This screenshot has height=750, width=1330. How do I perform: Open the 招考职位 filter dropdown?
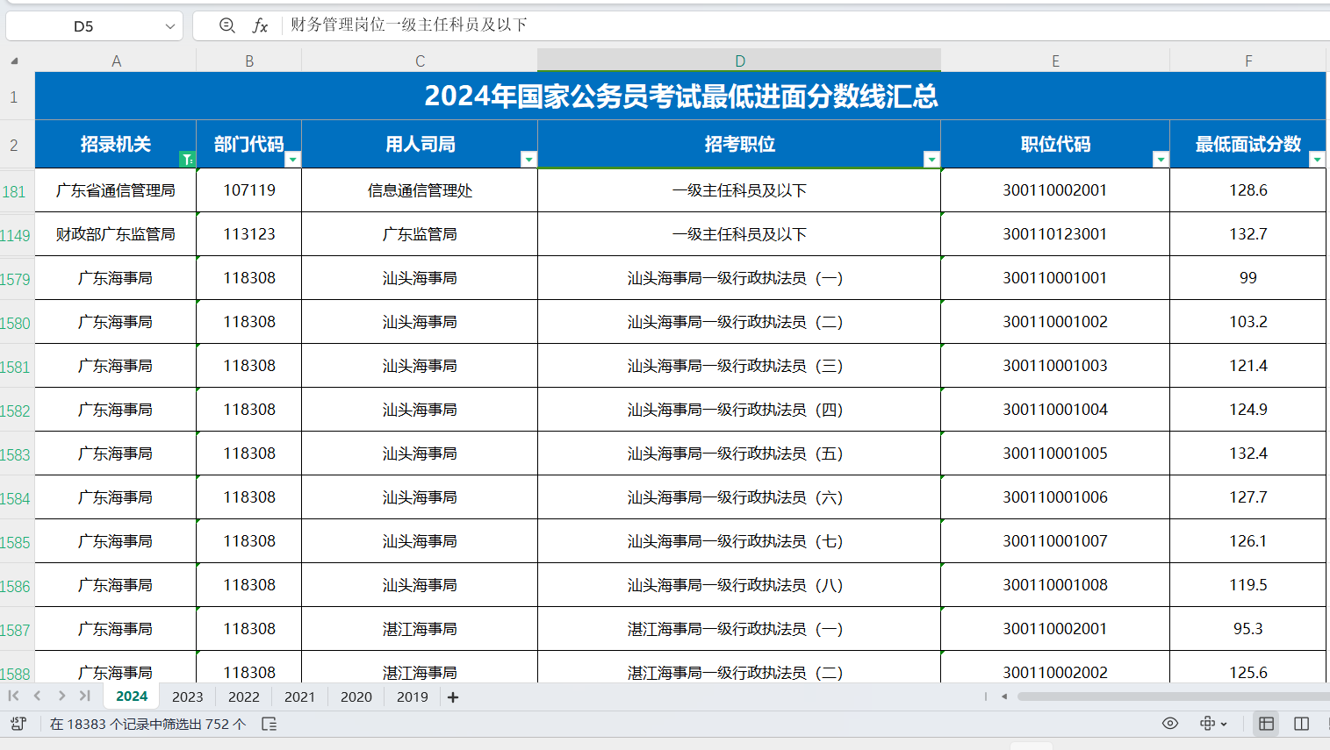pos(931,159)
